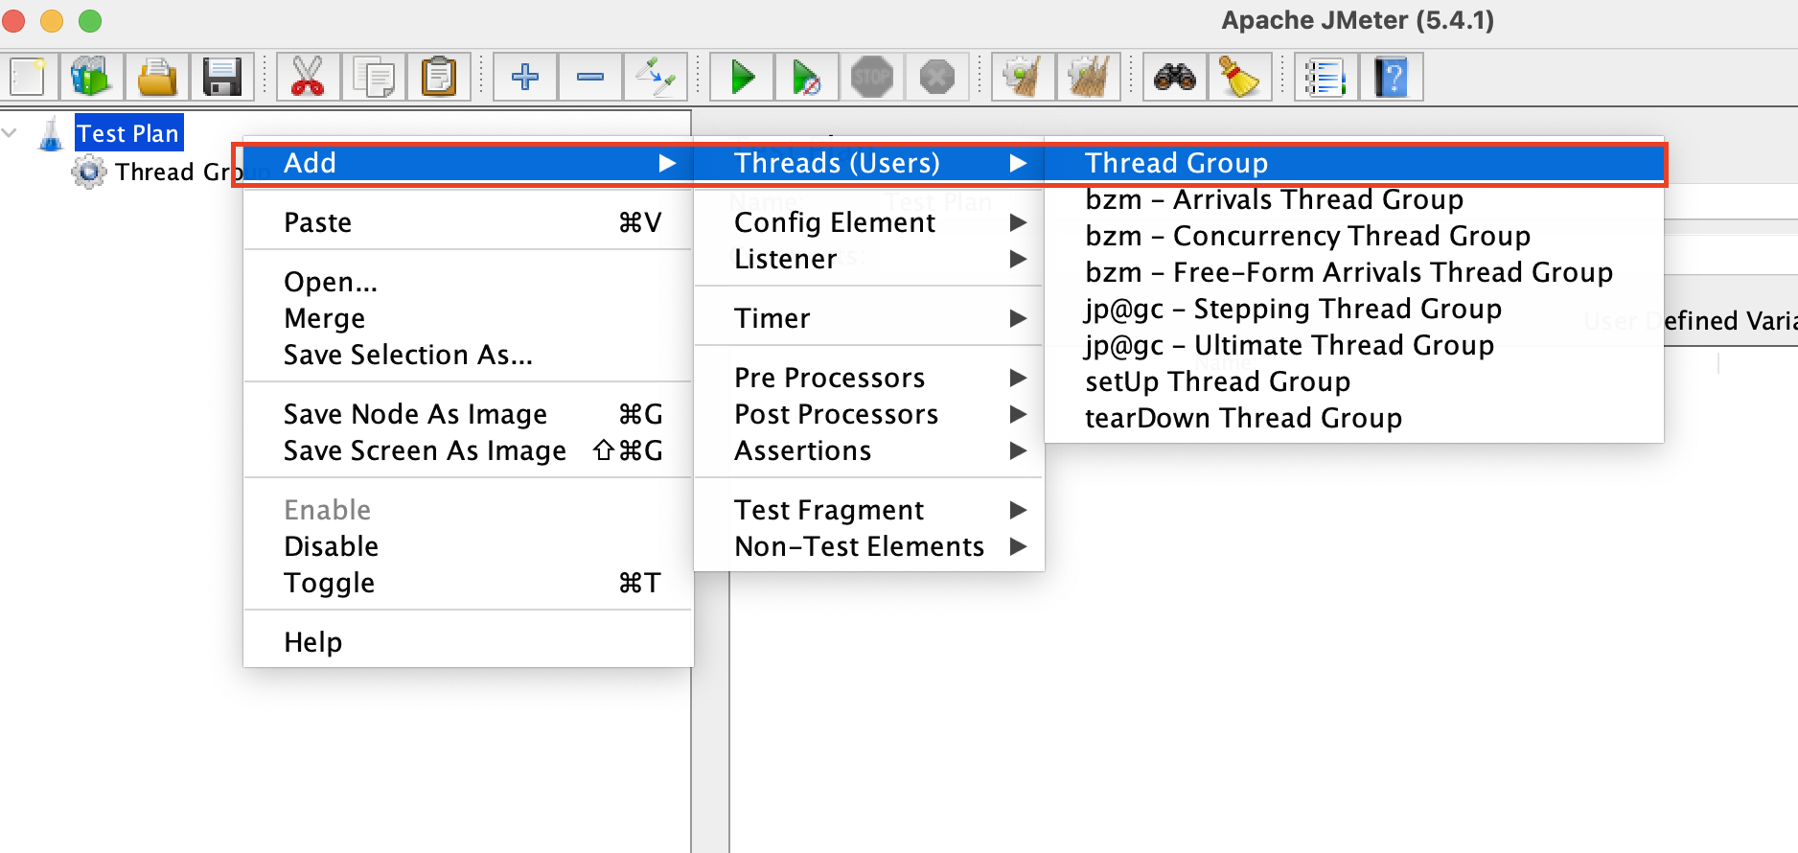Screen dimensions: 1798x853
Task: Collapse all nodes with minus icon
Action: click(x=590, y=77)
